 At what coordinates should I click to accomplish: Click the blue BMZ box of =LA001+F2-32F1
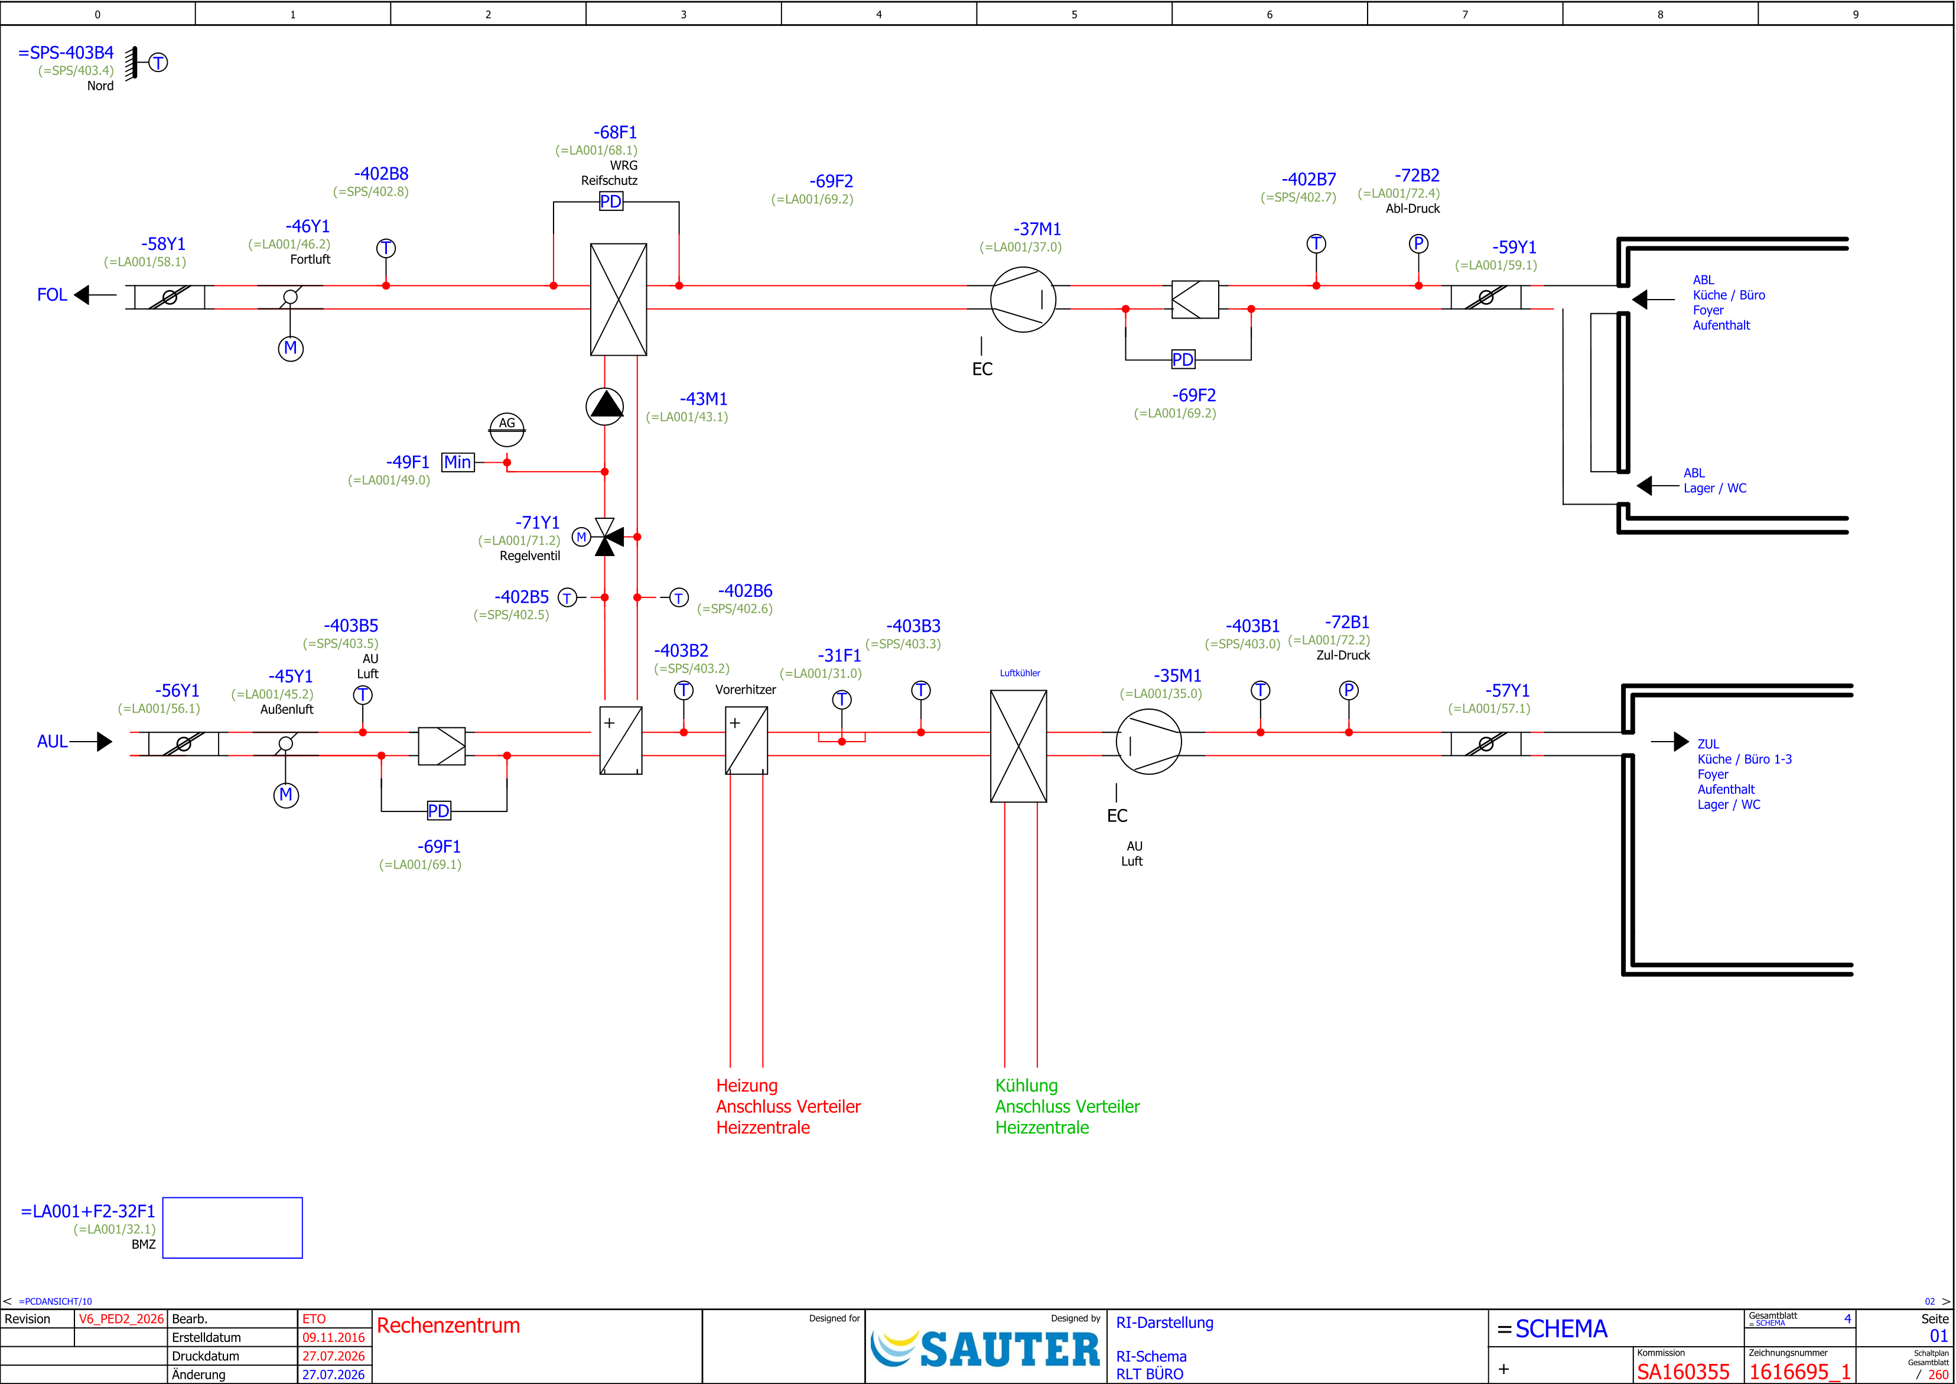tap(233, 1227)
